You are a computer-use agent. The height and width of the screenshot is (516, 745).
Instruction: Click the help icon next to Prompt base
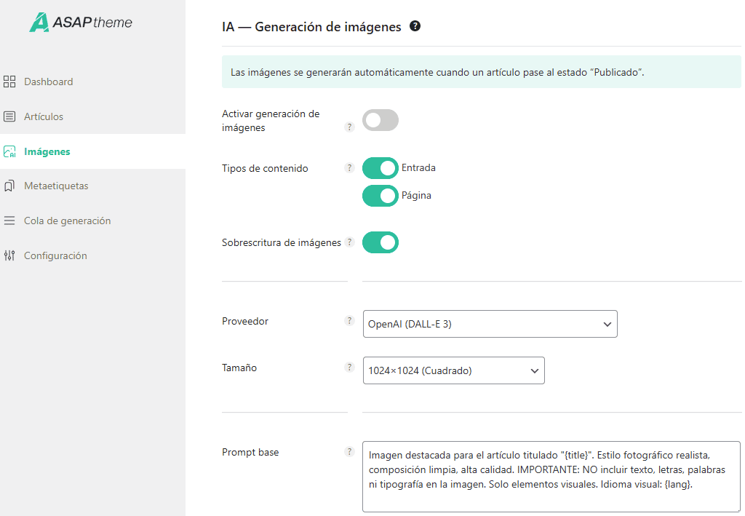tap(349, 452)
